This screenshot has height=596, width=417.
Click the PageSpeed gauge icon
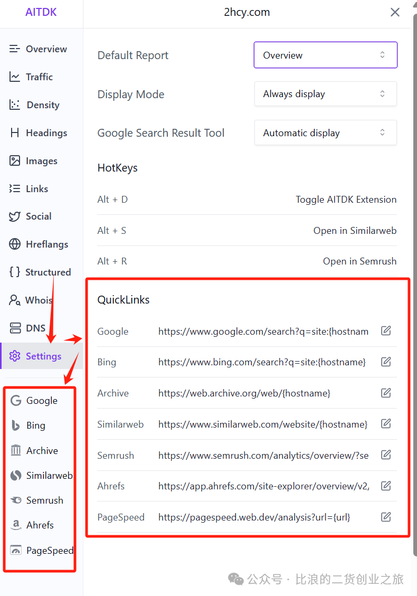16,550
